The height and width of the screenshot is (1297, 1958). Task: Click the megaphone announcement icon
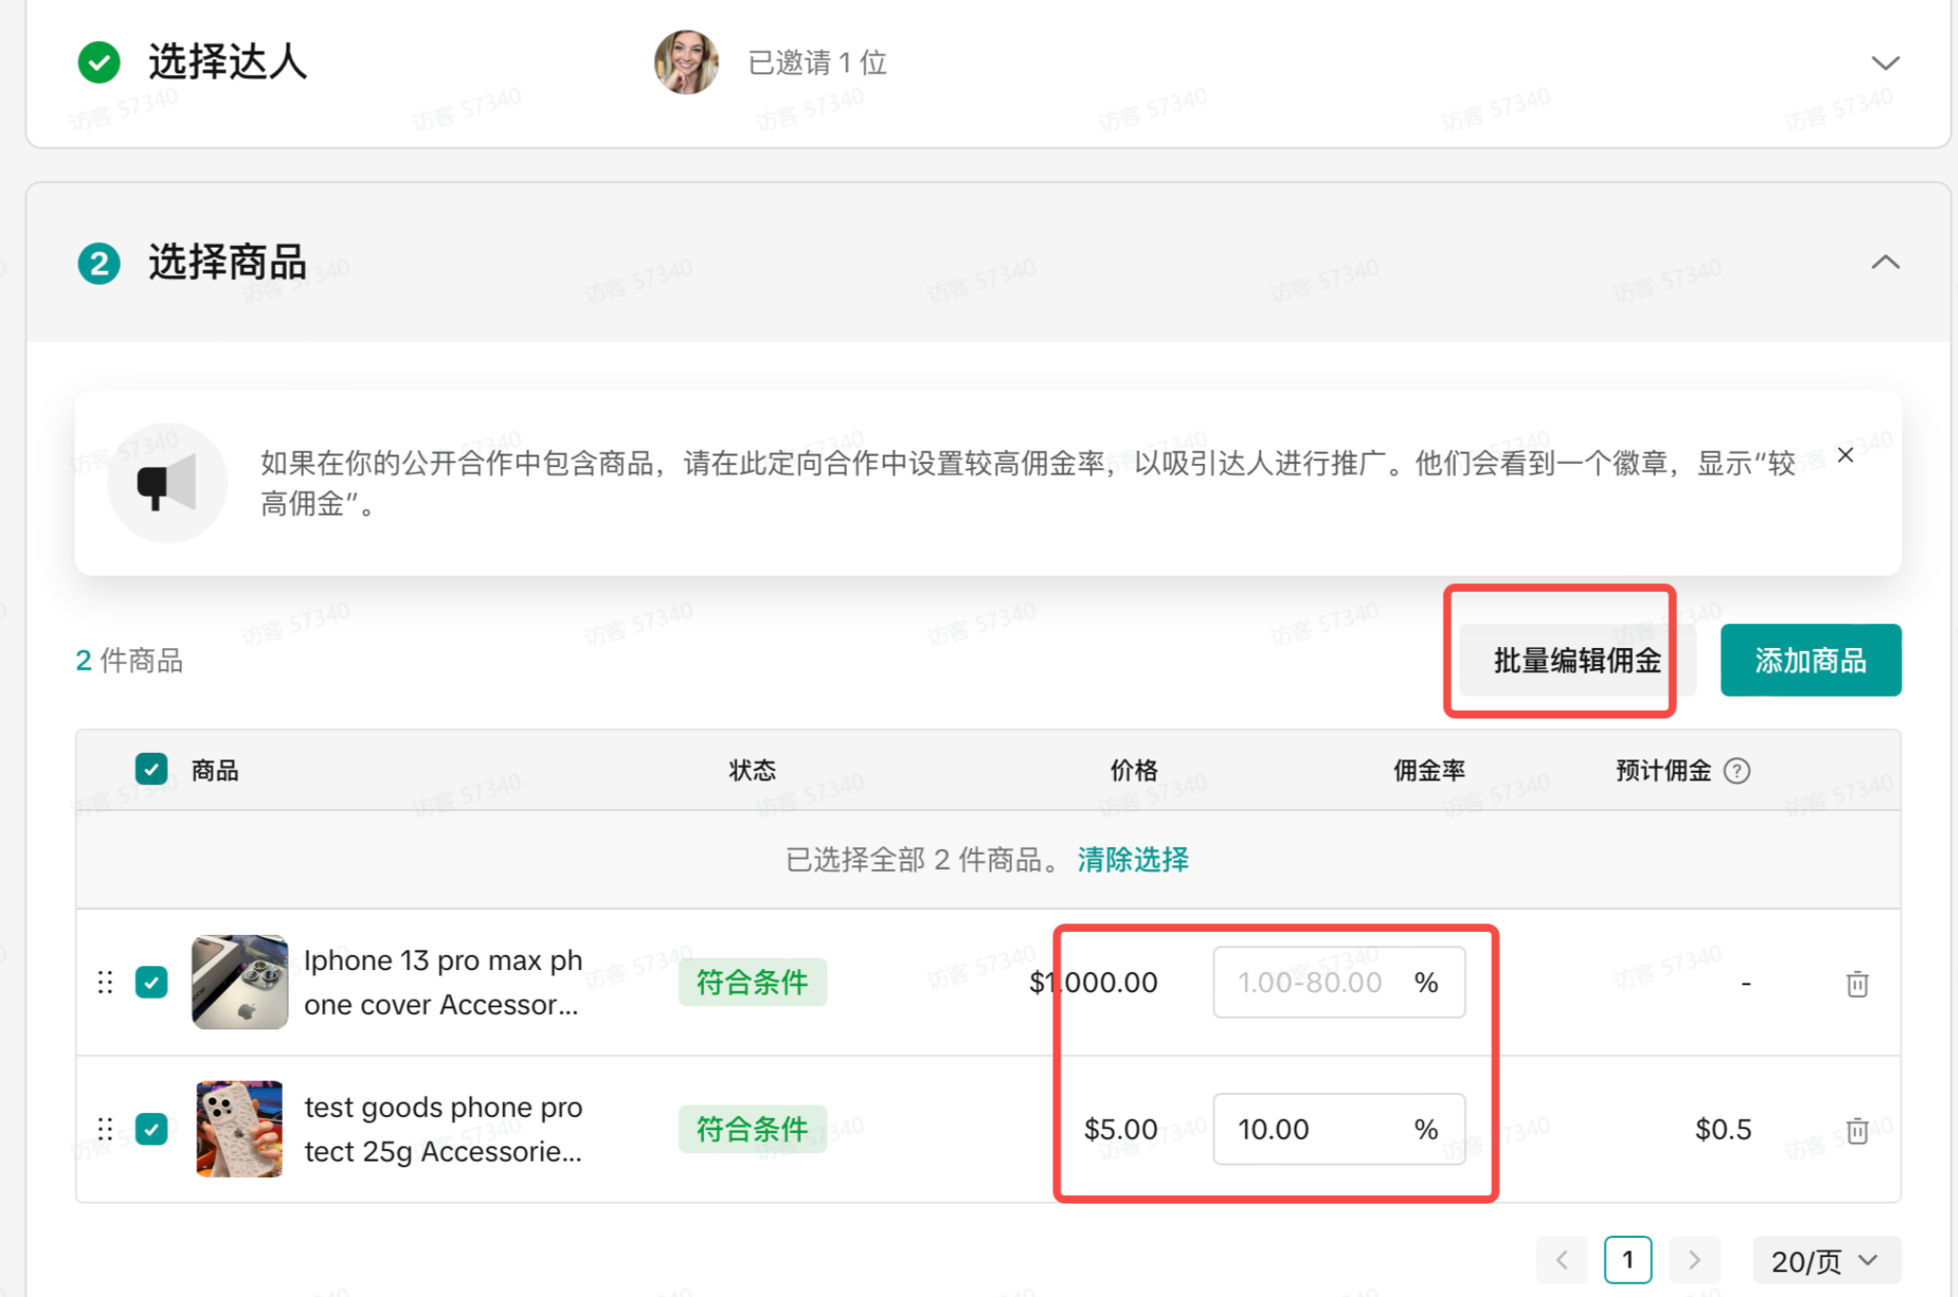tap(167, 483)
